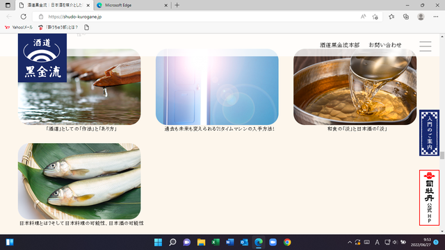Open the bright door article thumbnail

(217, 87)
